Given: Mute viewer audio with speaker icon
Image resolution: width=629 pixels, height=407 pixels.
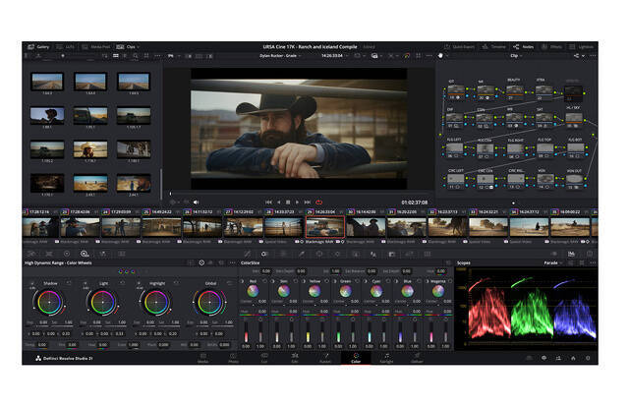Looking at the screenshot, I should tap(196, 202).
